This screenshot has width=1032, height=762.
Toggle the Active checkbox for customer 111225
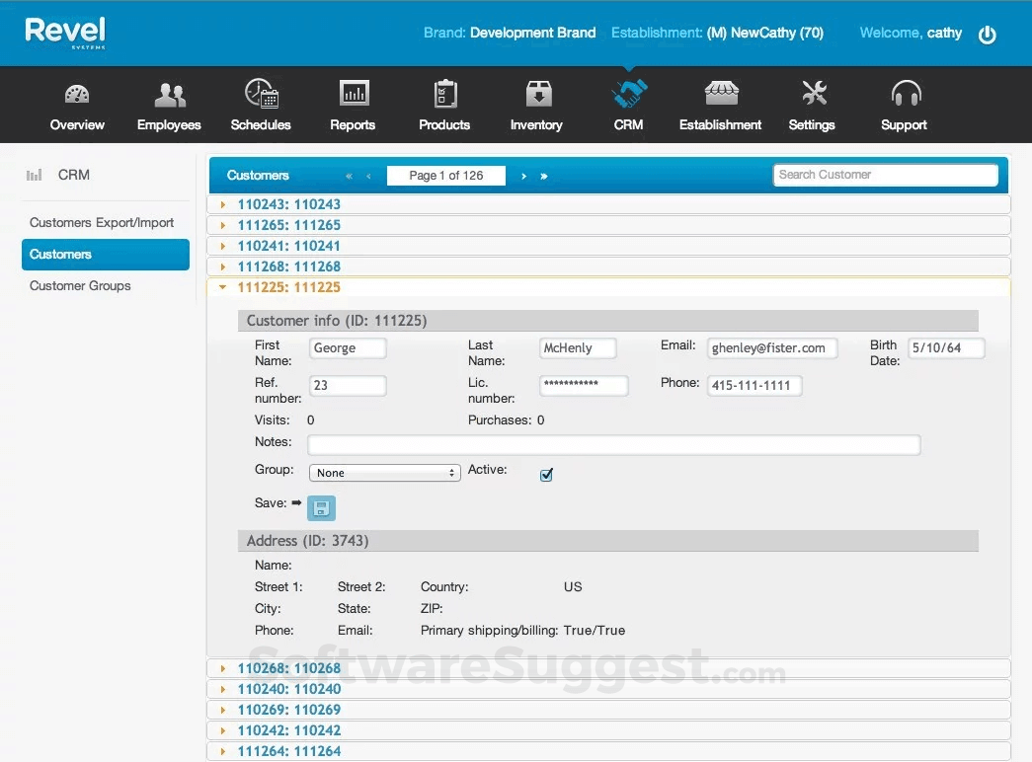coord(546,475)
